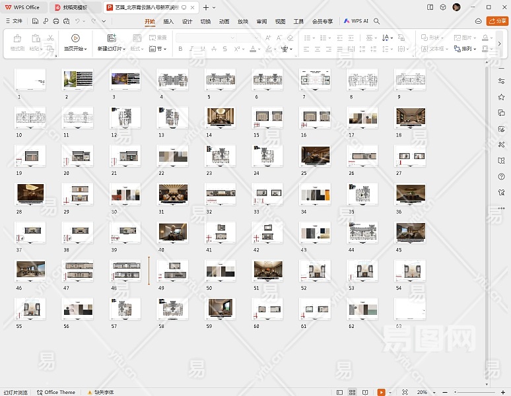This screenshot has width=511, height=396.
Task: Open the settings sliders icon in right sidebar
Action: click(x=502, y=80)
